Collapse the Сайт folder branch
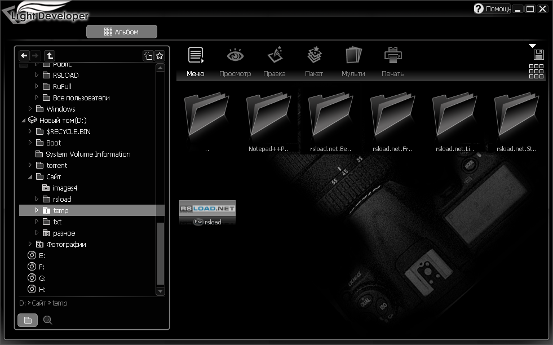 pyautogui.click(x=31, y=176)
